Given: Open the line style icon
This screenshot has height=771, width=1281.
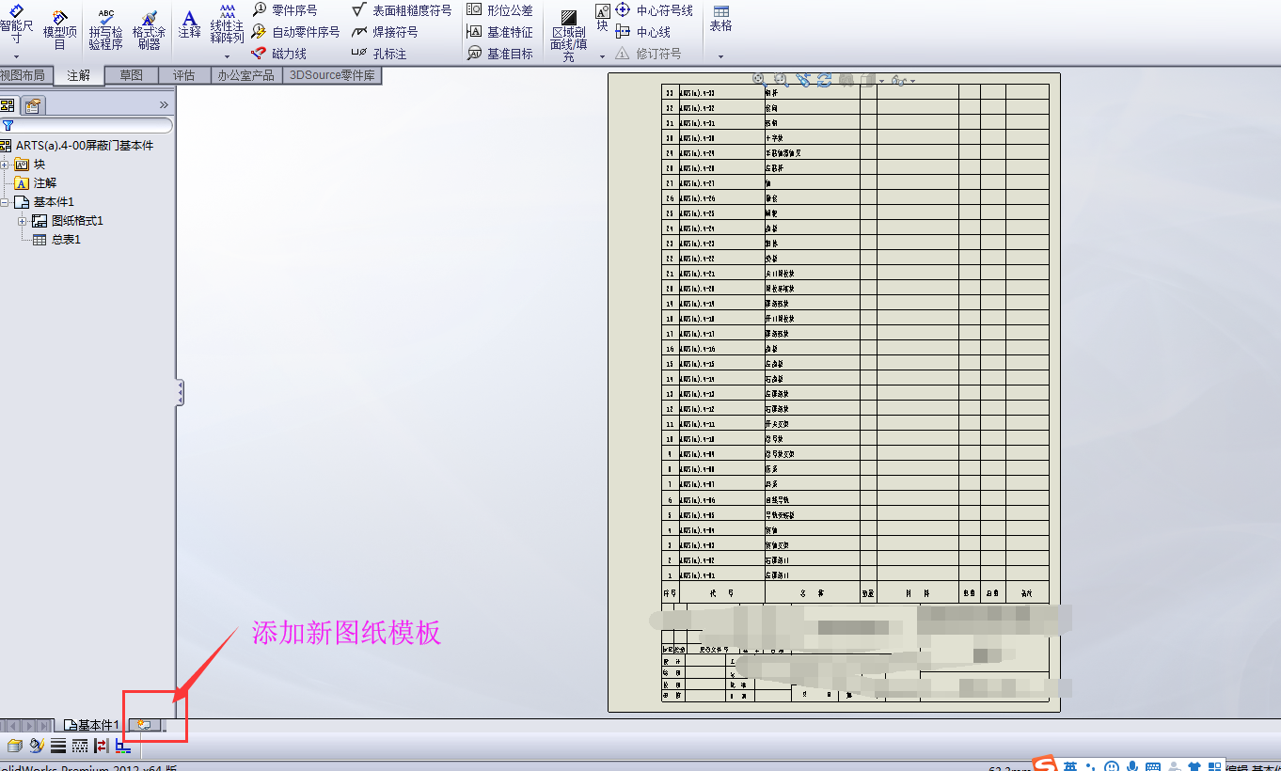Looking at the screenshot, I should point(80,746).
